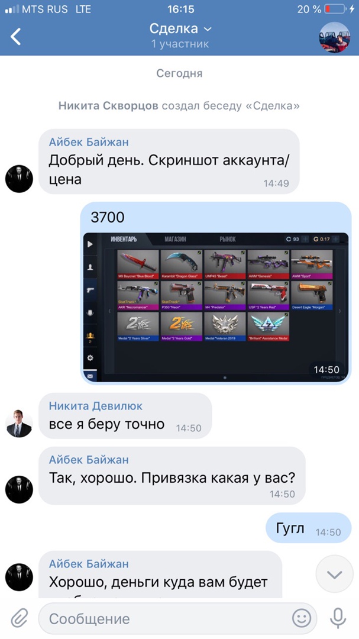Select the message about 'Привязка какая у вас?'
Viewport: 359px width, 639px height.
click(x=172, y=476)
